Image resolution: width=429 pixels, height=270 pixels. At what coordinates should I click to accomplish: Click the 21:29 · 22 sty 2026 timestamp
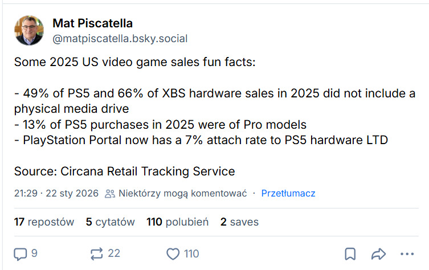tap(56, 194)
